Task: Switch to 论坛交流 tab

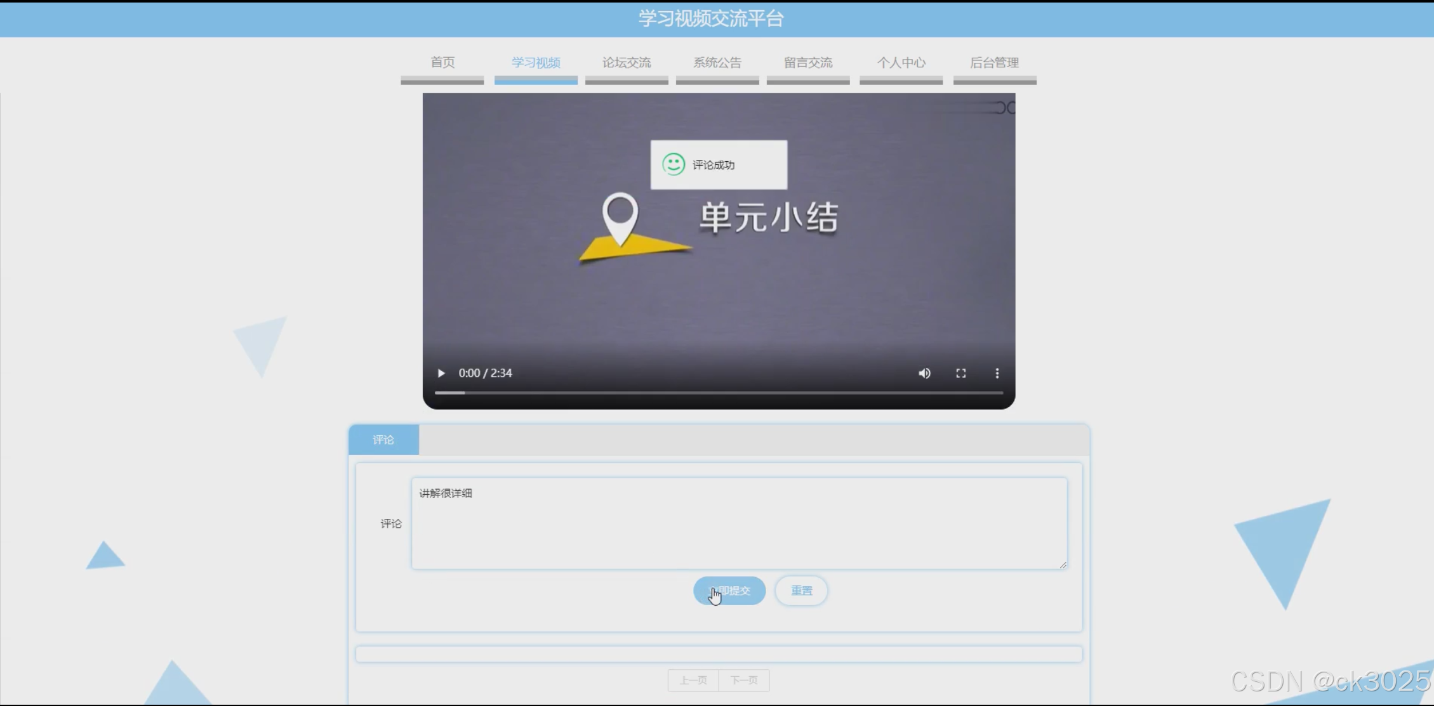Action: [627, 63]
